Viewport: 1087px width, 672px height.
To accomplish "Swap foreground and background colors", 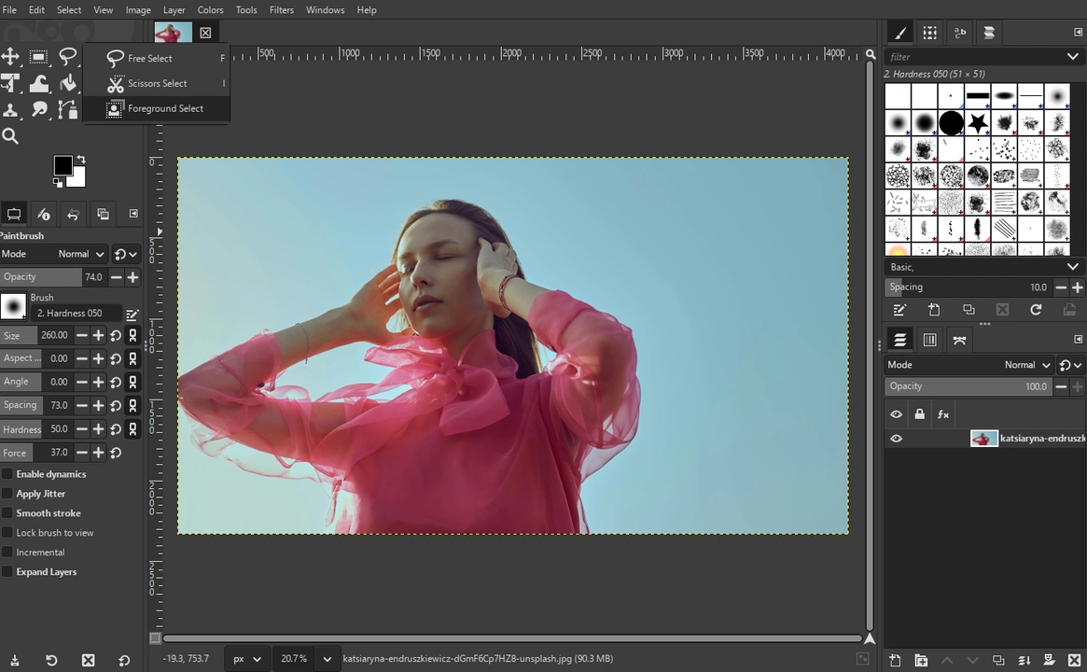I will tap(81, 159).
